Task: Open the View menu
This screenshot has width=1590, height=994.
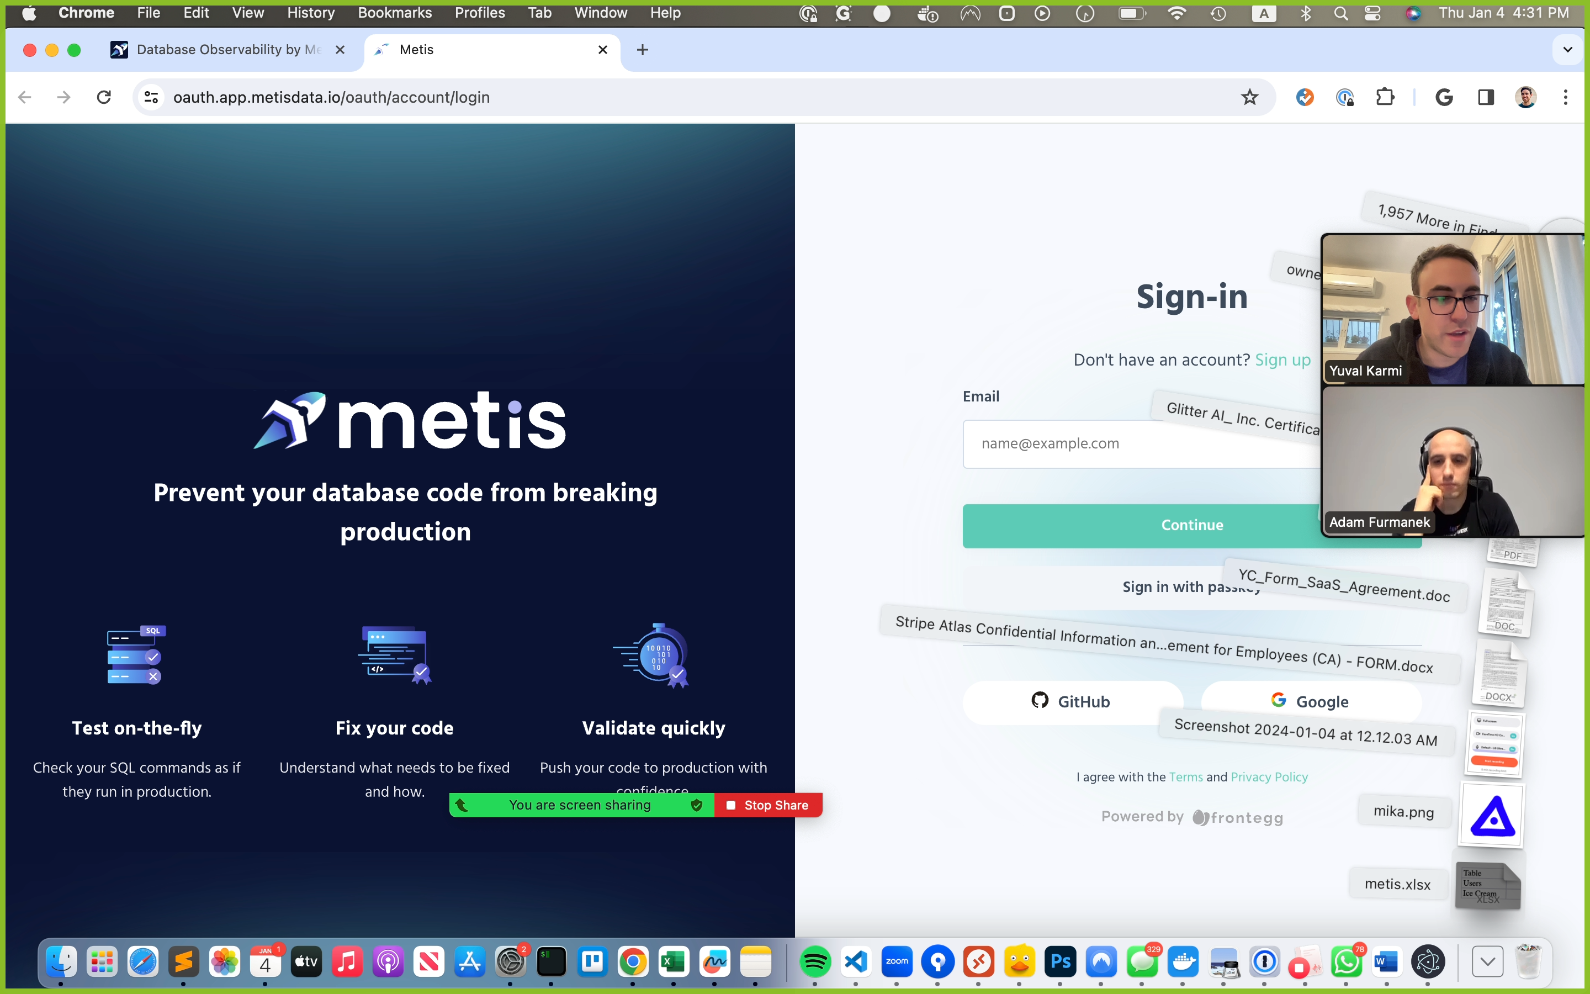Action: click(248, 13)
